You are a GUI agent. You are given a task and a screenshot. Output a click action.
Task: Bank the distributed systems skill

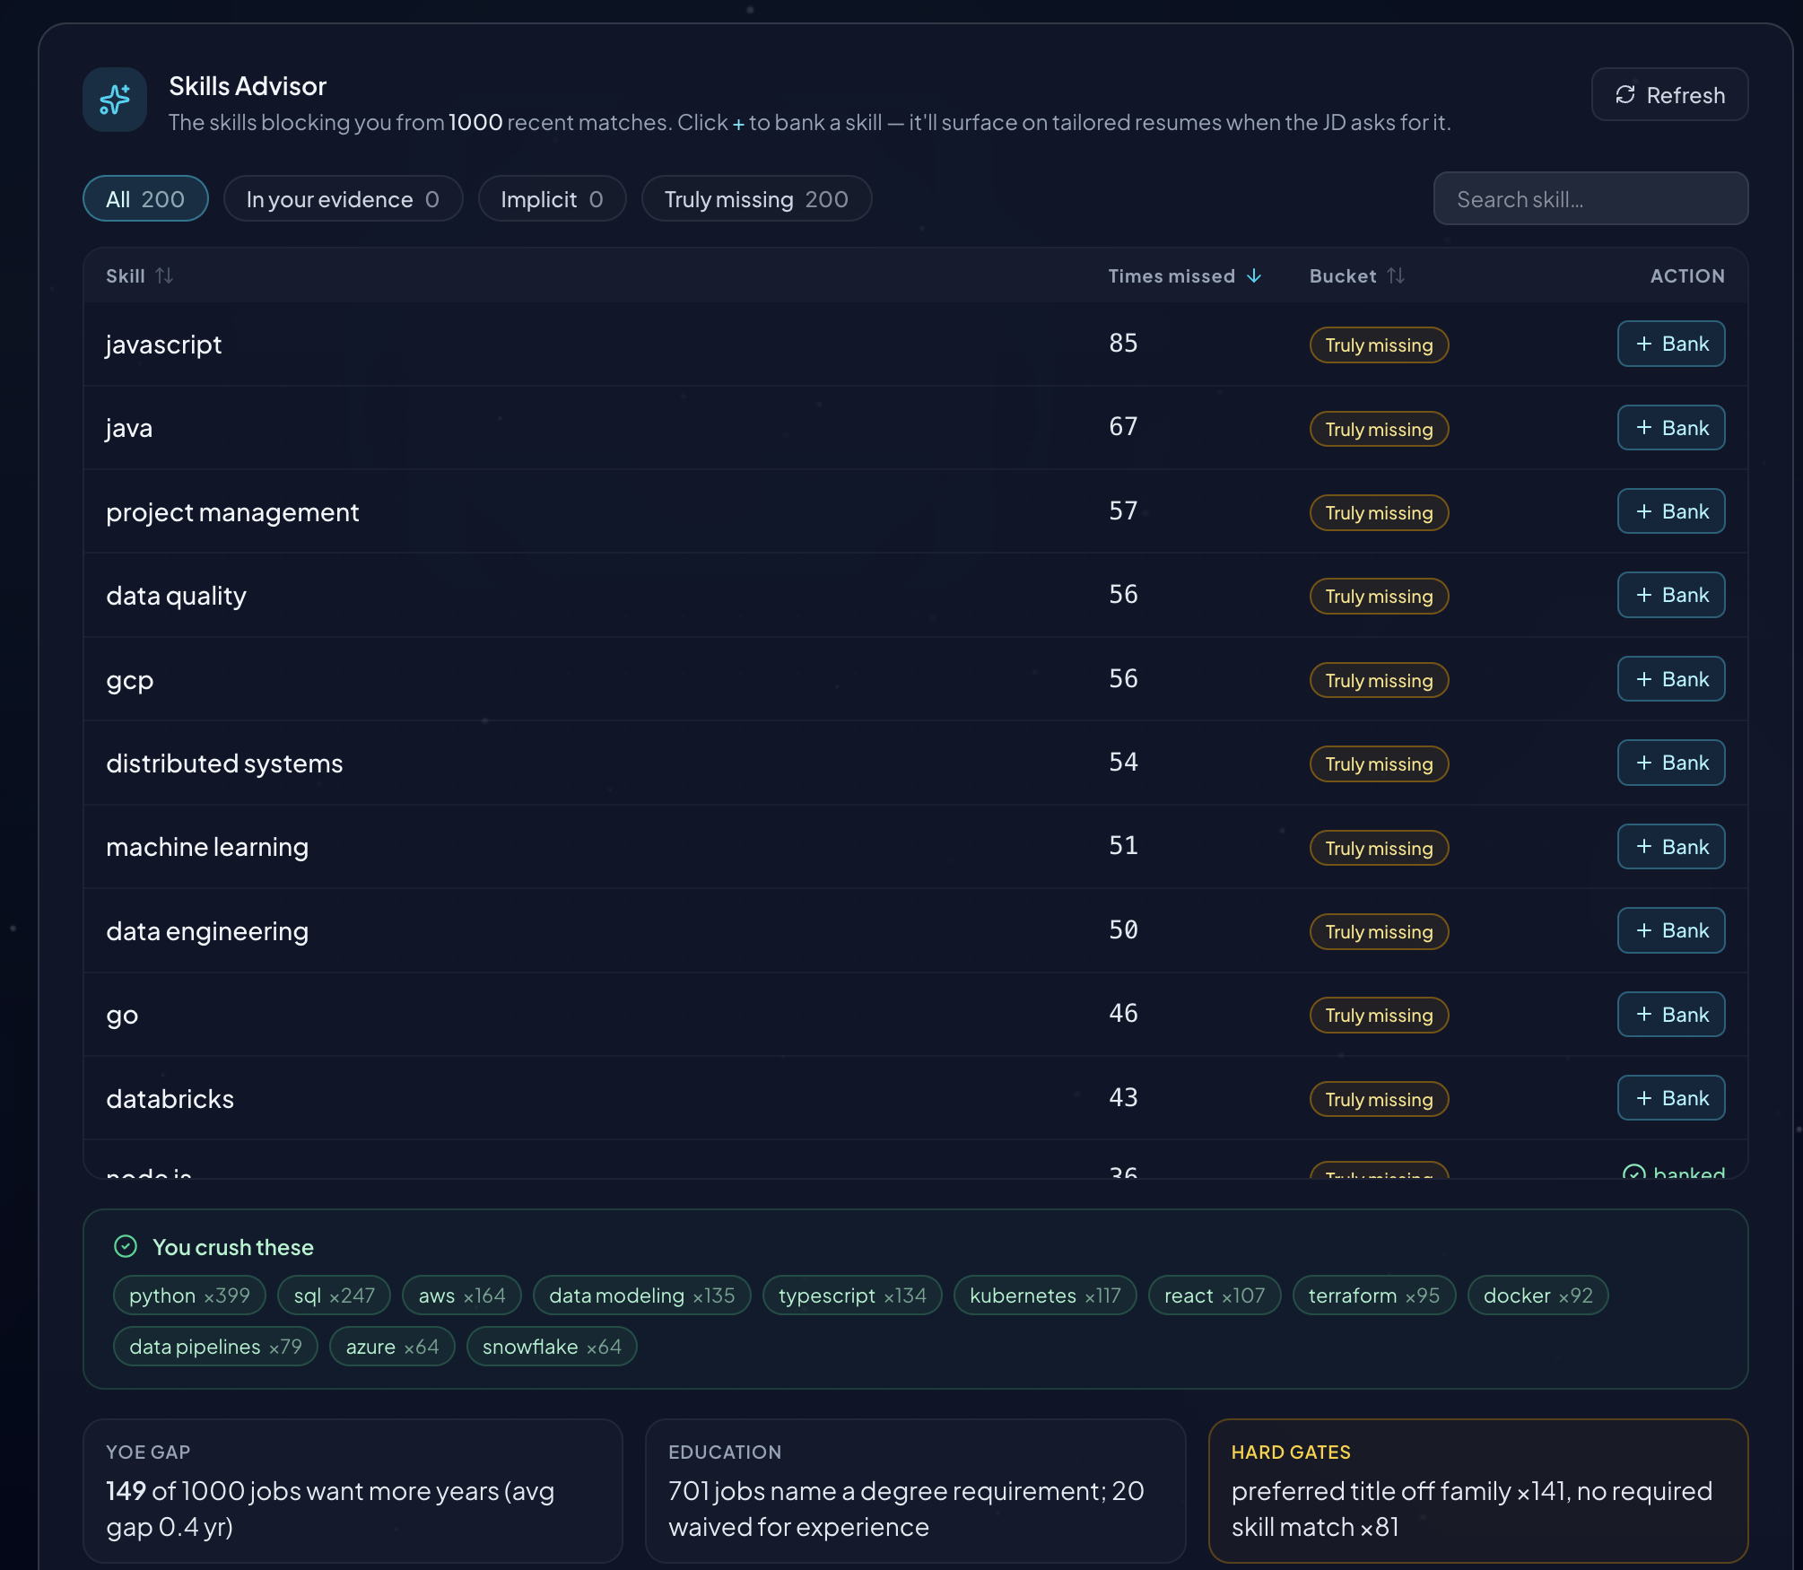coord(1671,763)
